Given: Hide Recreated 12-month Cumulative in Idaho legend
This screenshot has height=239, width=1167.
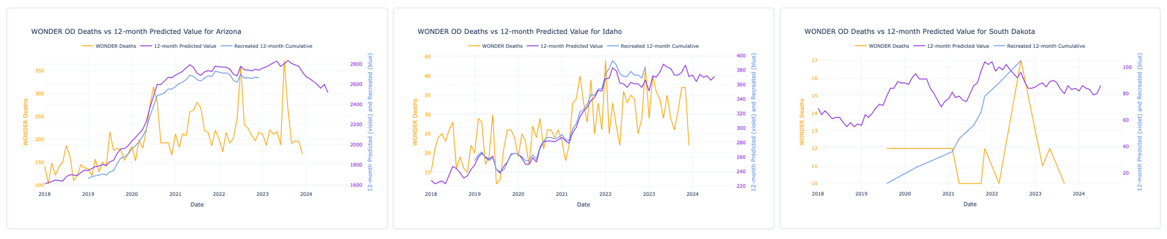Looking at the screenshot, I should point(659,46).
